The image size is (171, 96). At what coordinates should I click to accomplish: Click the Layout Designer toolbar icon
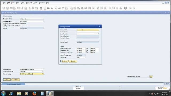coord(98,8)
